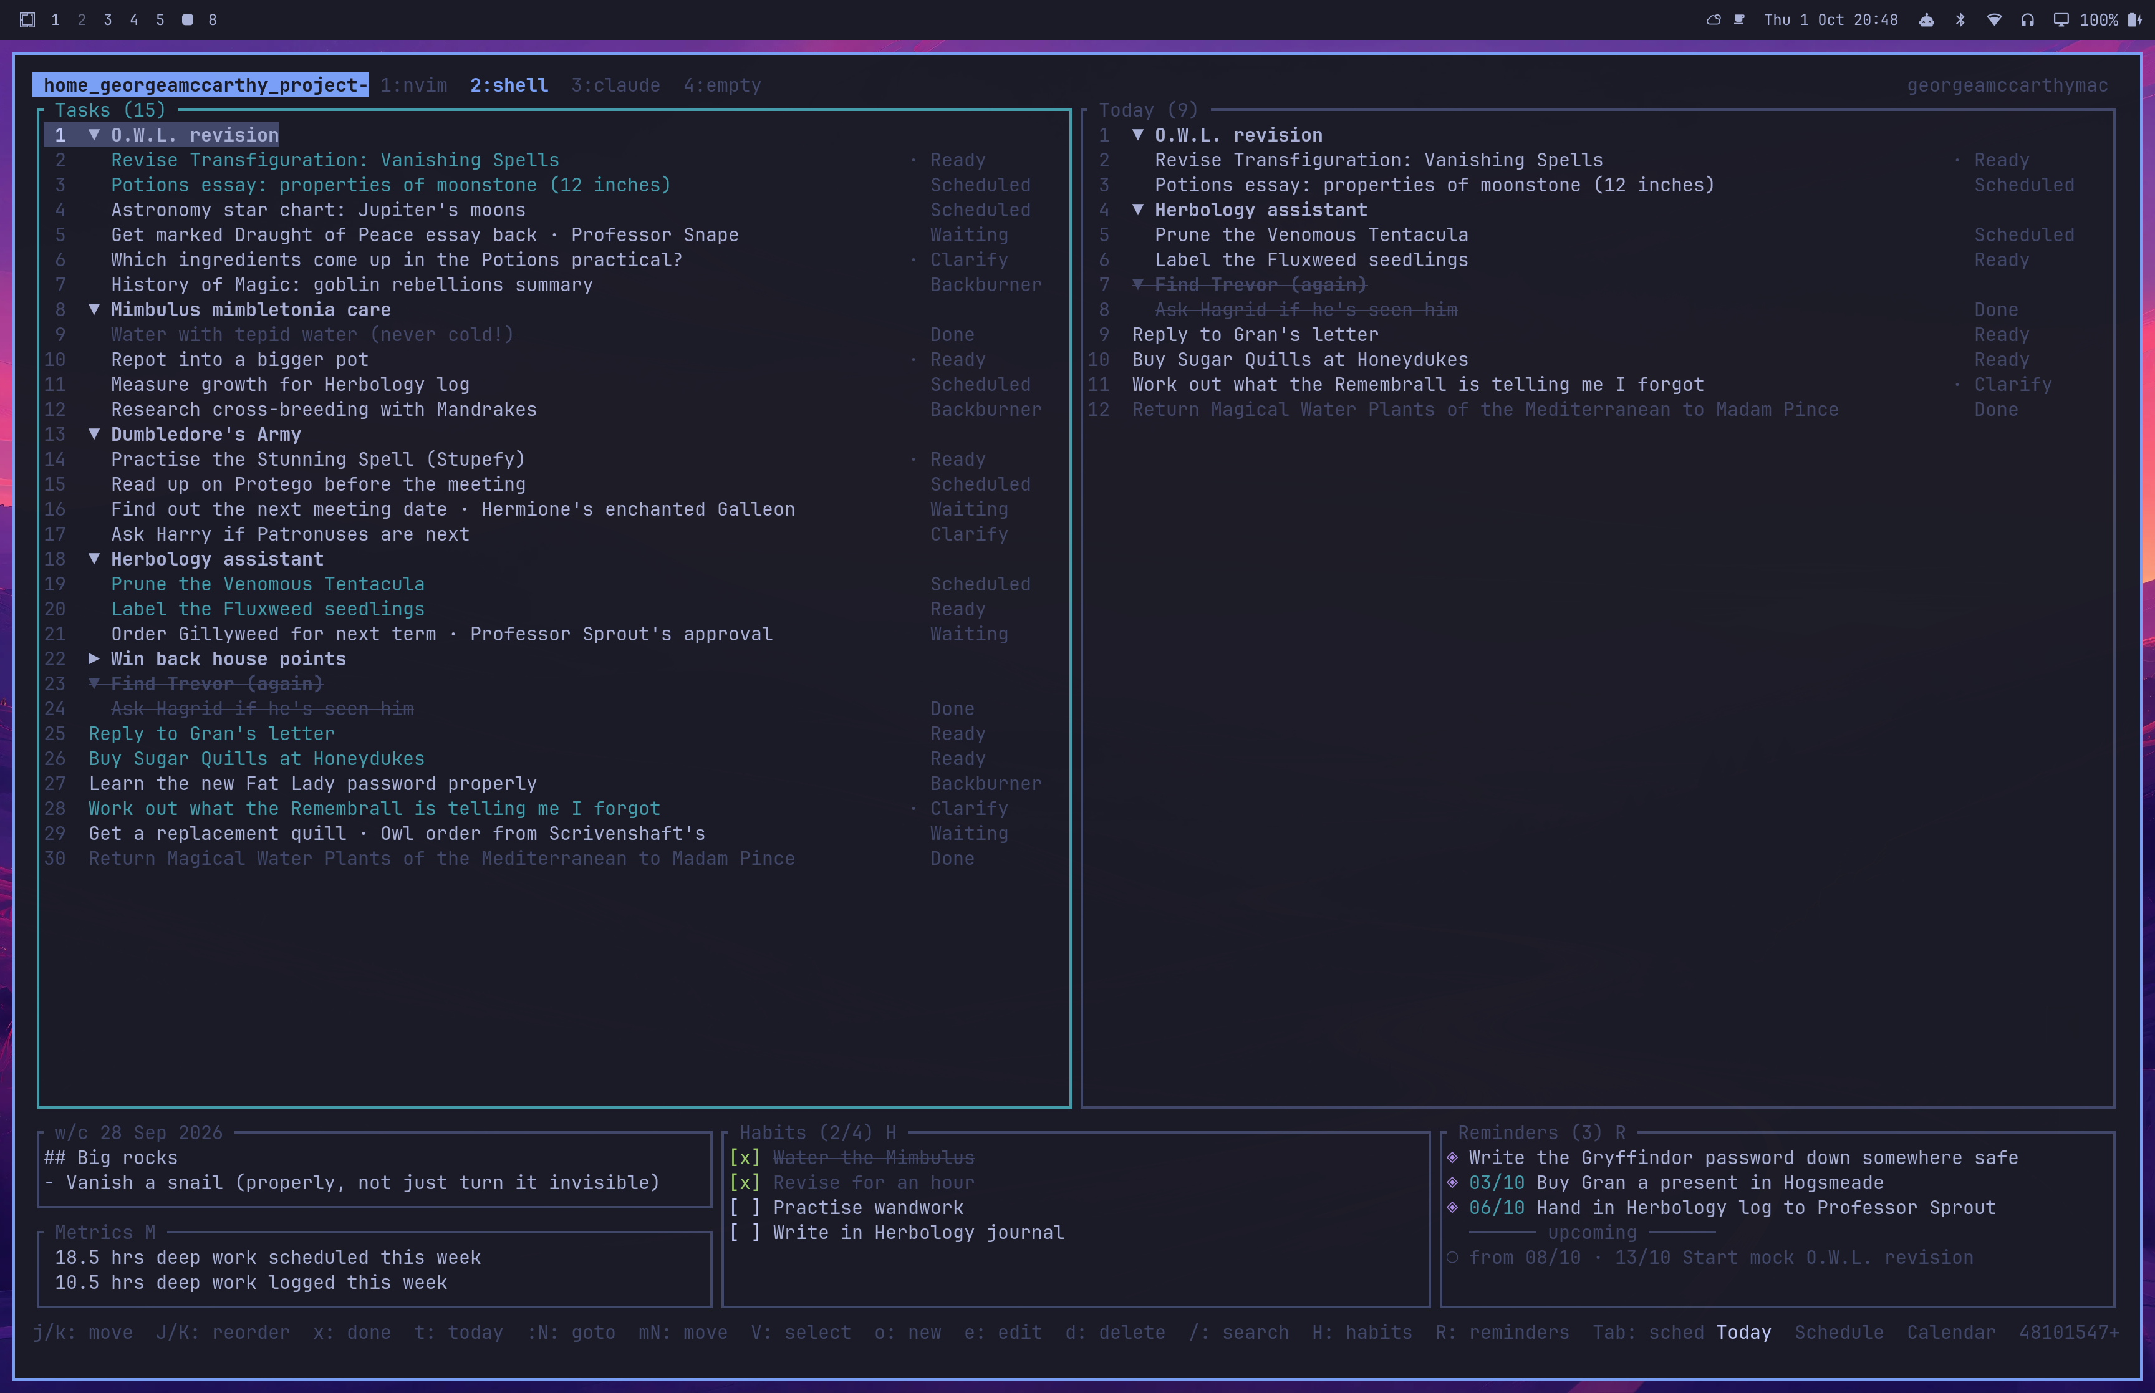Screen dimensions: 2155x1393
Task: Collapse Mimbulus mimbletonia care group
Action: point(93,309)
